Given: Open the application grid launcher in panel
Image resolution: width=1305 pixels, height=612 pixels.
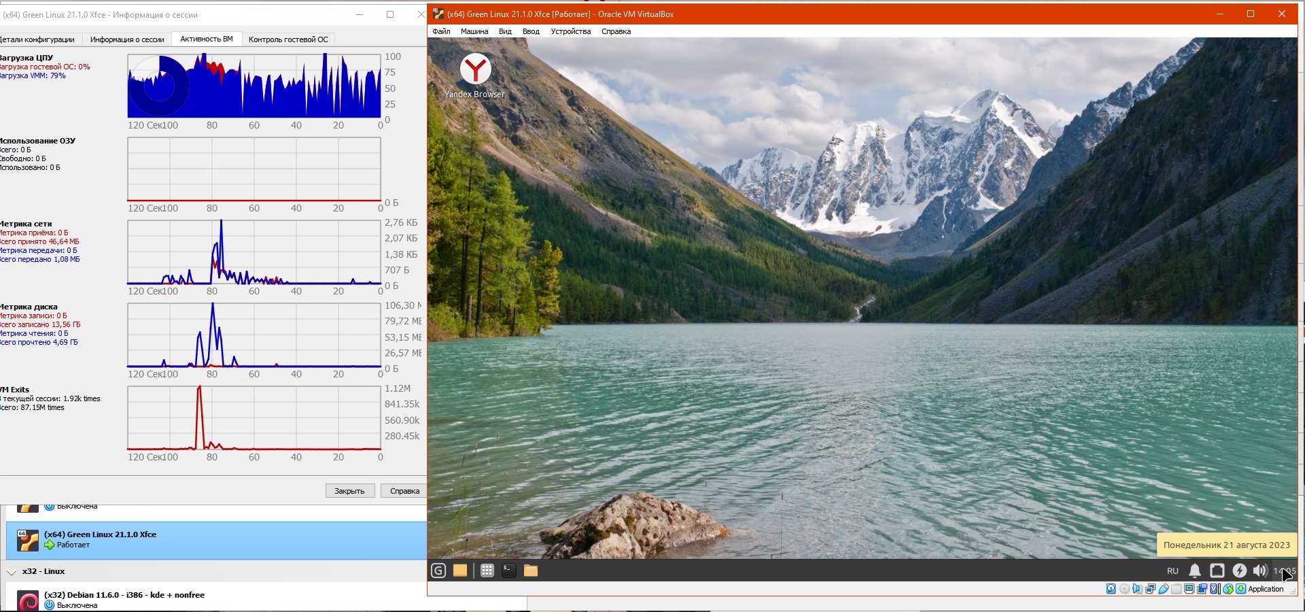Looking at the screenshot, I should (487, 571).
